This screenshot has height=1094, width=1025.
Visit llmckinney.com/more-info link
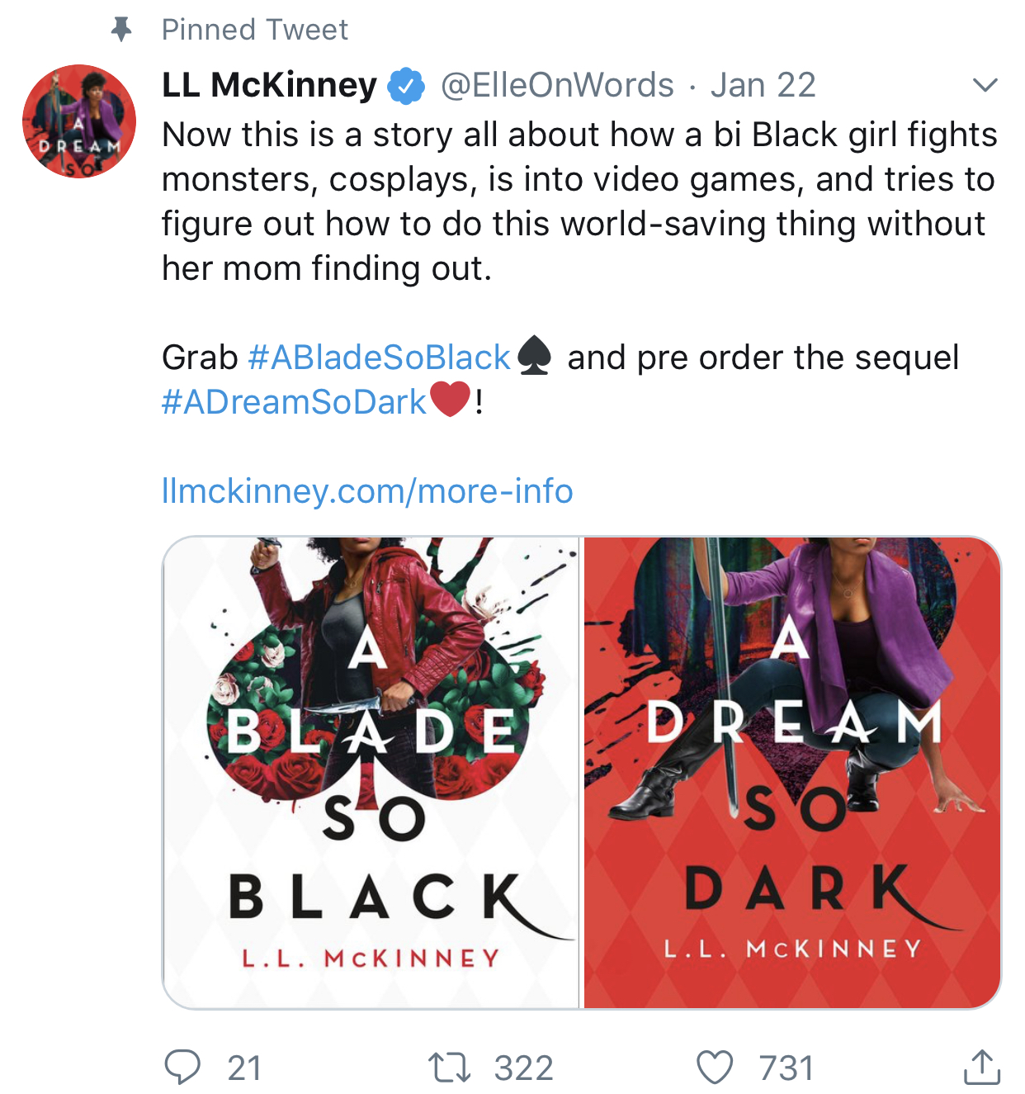point(367,491)
